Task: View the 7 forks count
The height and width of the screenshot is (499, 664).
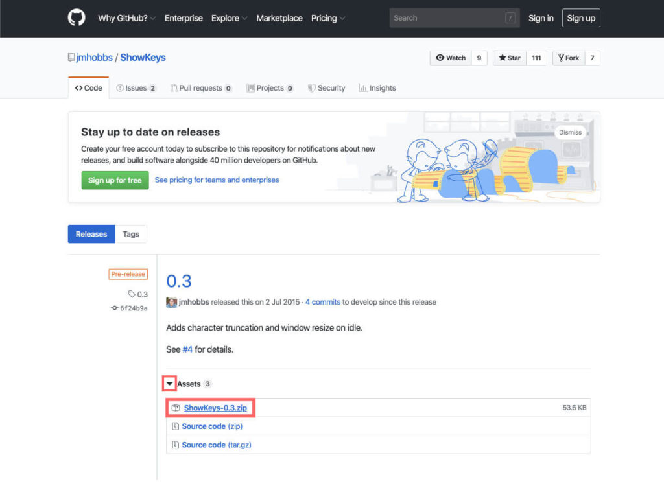Action: tap(593, 58)
